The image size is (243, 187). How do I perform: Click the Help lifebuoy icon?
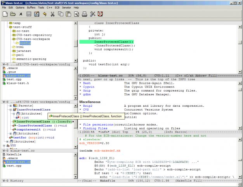[x=100, y=14]
